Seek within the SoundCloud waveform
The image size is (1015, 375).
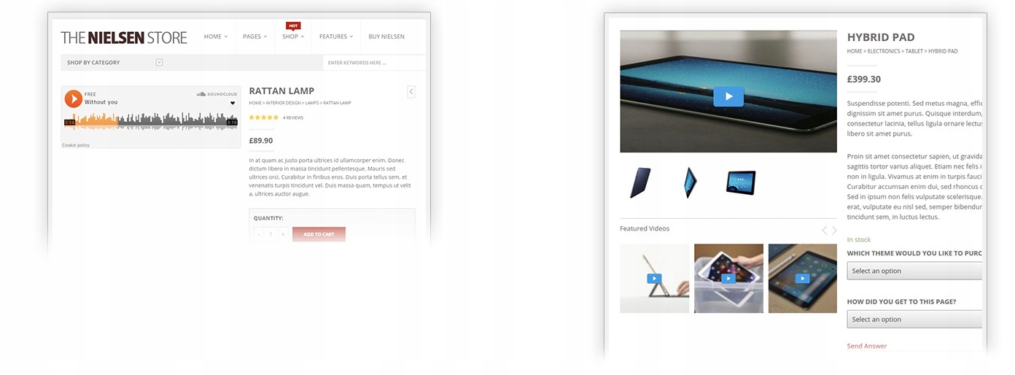tap(151, 121)
